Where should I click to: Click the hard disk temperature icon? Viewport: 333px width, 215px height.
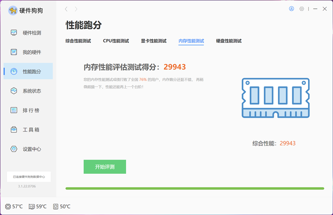56,206
